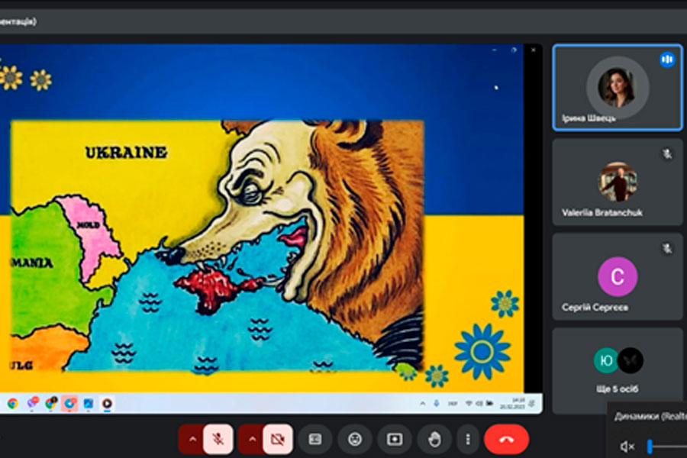Click microphone tray icon in shared taskbar
The height and width of the screenshot is (458, 687).
pos(437,404)
